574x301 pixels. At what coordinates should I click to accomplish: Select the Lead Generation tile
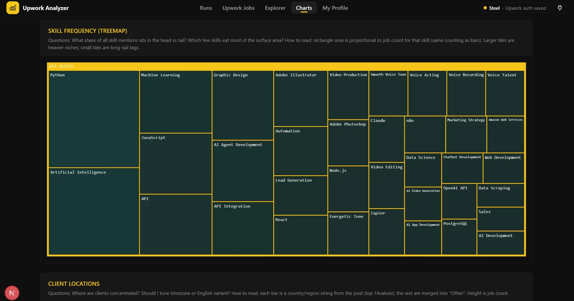(301, 196)
